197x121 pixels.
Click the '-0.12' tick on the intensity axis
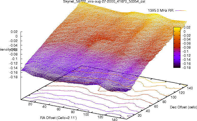click(x=13, y=64)
